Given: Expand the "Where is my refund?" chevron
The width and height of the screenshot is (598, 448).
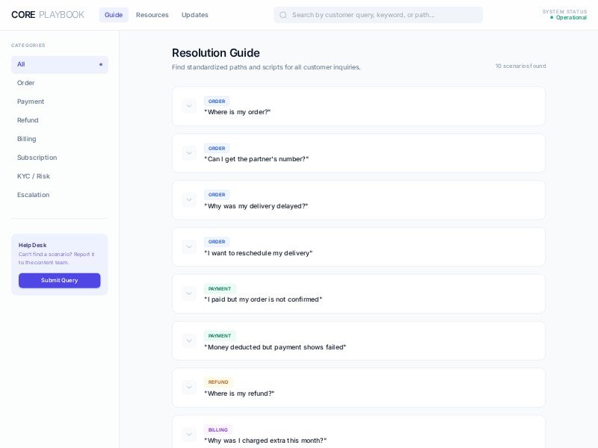Looking at the screenshot, I should (189, 388).
